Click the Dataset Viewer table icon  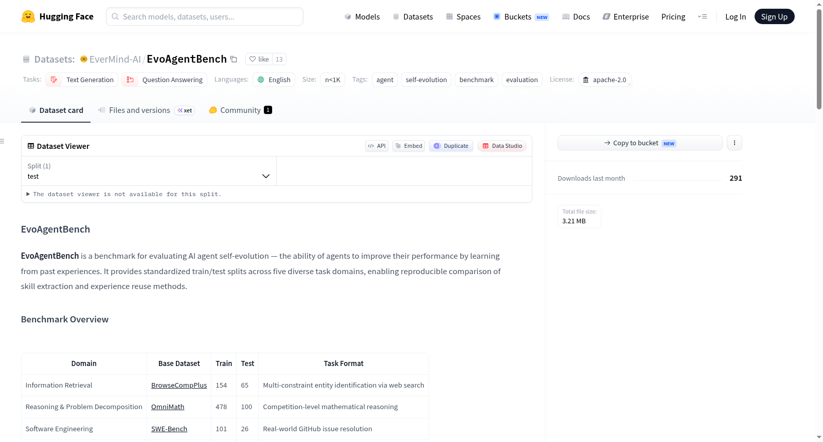point(31,146)
